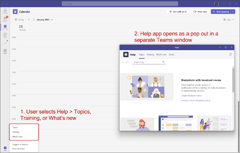Select Training in the Help menu
240x153 pixels.
(16, 132)
